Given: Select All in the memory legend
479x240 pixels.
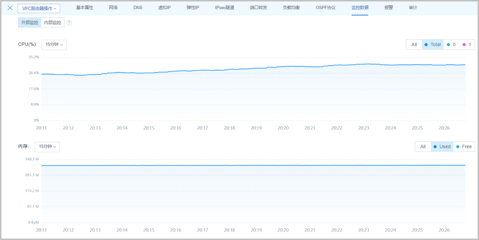Looking at the screenshot, I should (x=423, y=147).
